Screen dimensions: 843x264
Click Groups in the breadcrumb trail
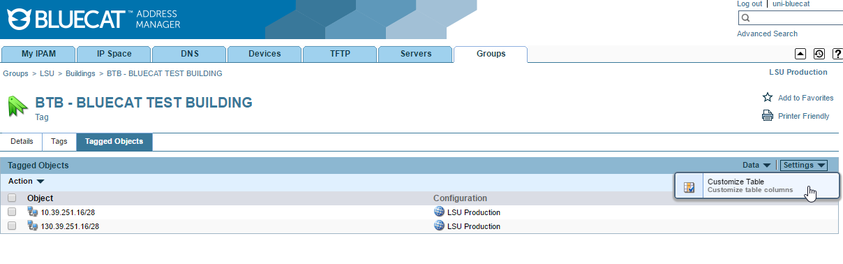[x=16, y=73]
